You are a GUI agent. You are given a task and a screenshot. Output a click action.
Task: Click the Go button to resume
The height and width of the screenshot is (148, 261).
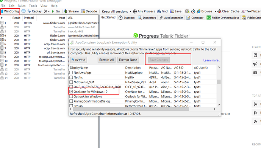(56, 11)
